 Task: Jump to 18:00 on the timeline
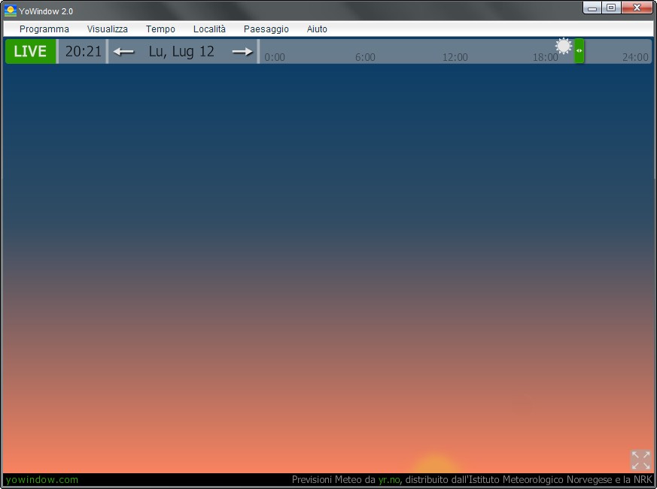[545, 57]
